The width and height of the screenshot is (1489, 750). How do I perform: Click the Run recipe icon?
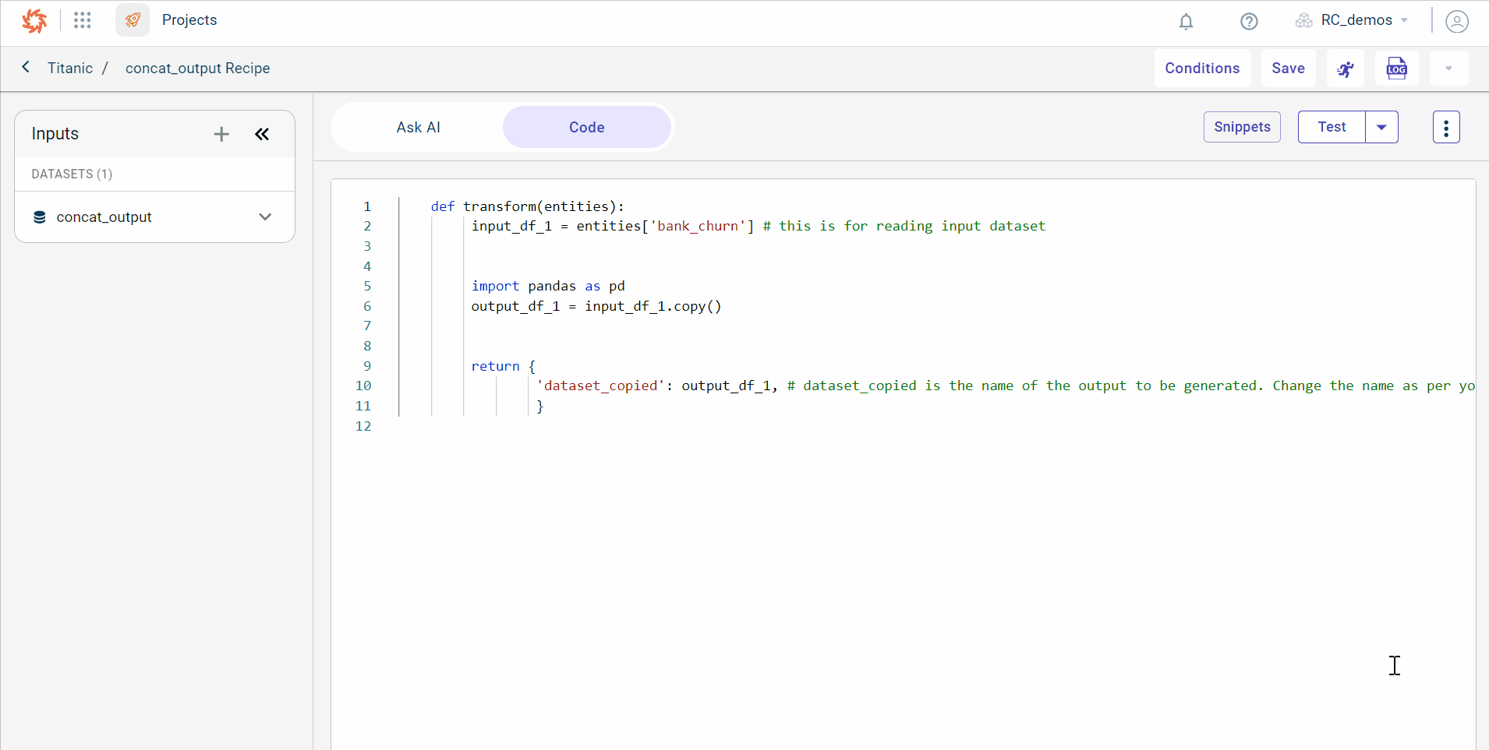[x=1345, y=68]
